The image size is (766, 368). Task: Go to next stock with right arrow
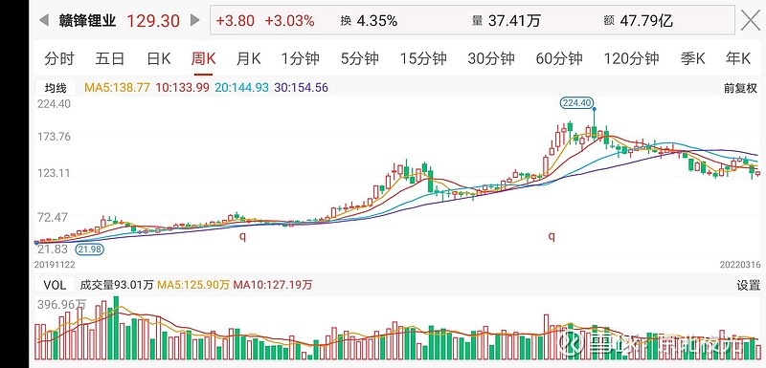[x=195, y=20]
